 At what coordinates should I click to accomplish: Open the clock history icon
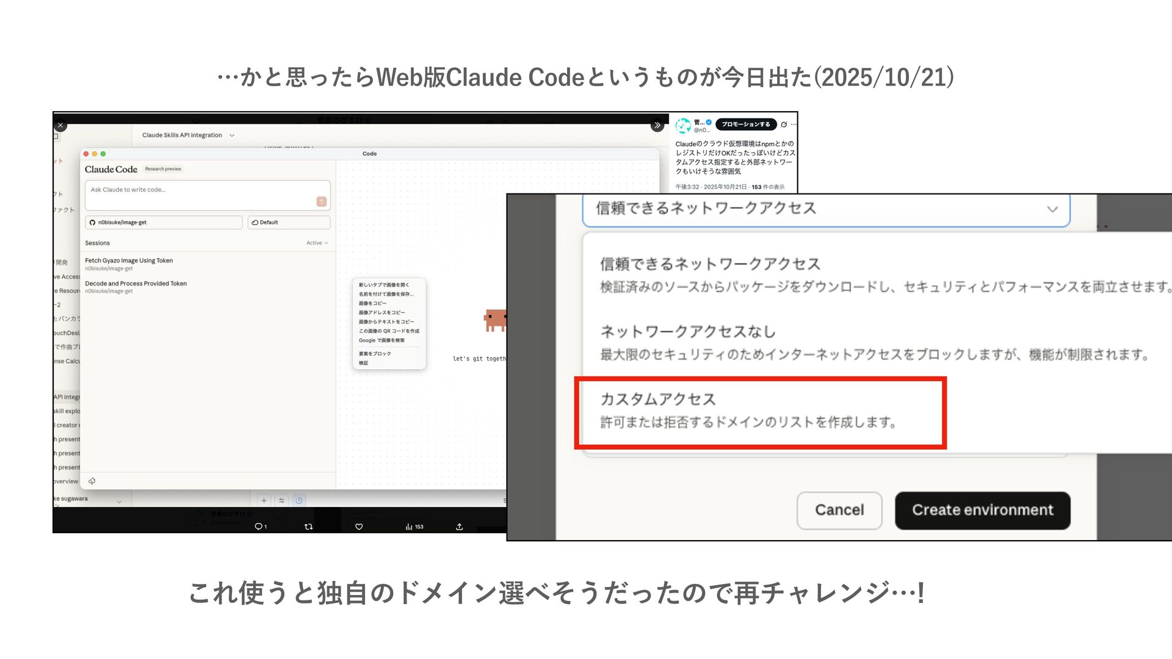pyautogui.click(x=299, y=500)
